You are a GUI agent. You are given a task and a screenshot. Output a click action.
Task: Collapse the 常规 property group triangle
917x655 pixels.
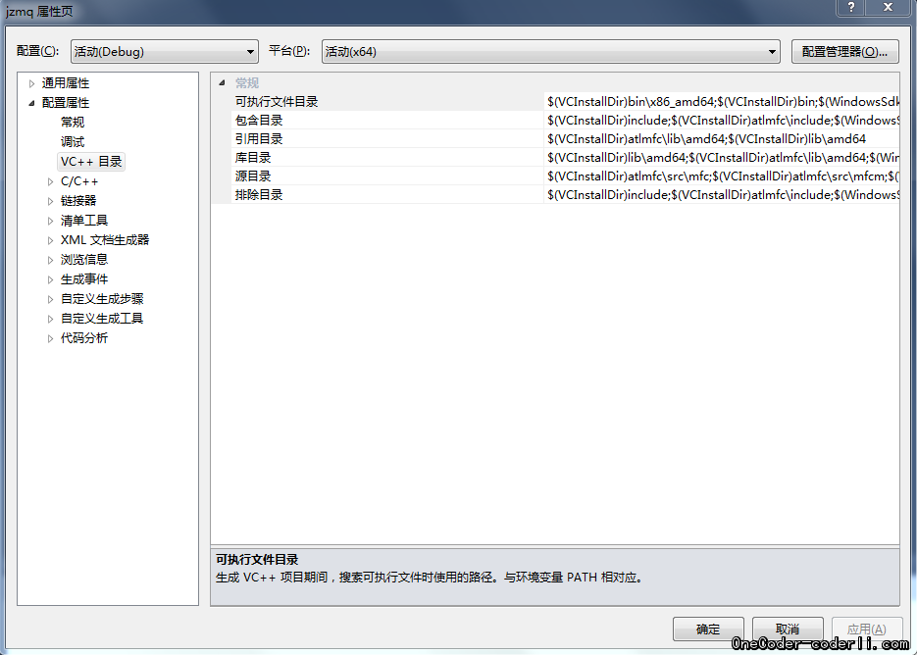pyautogui.click(x=221, y=83)
